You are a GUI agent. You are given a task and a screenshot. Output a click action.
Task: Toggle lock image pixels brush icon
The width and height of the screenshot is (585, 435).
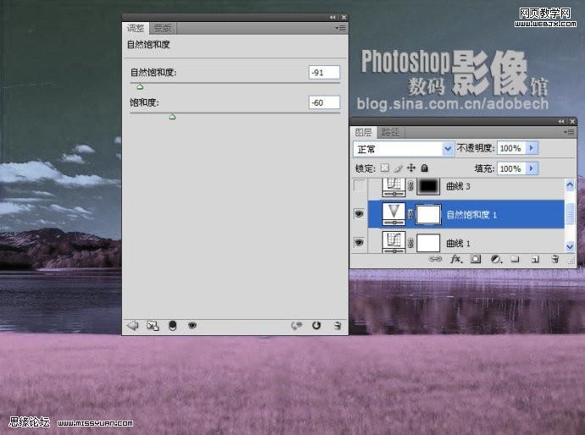pos(398,168)
